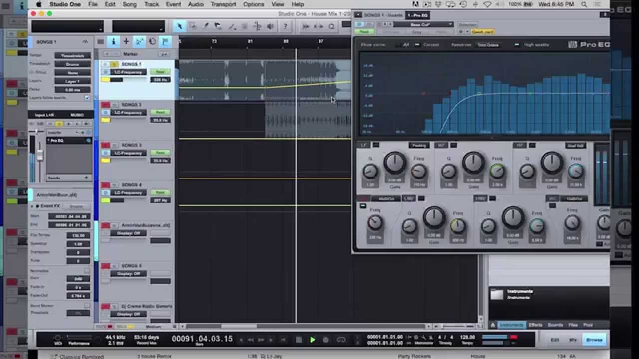Click the Edit button near Browse
Viewport: 639px width, 359px height.
click(555, 340)
